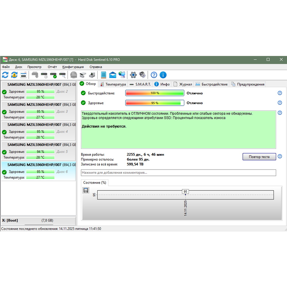Open the Файл menu

6,67
